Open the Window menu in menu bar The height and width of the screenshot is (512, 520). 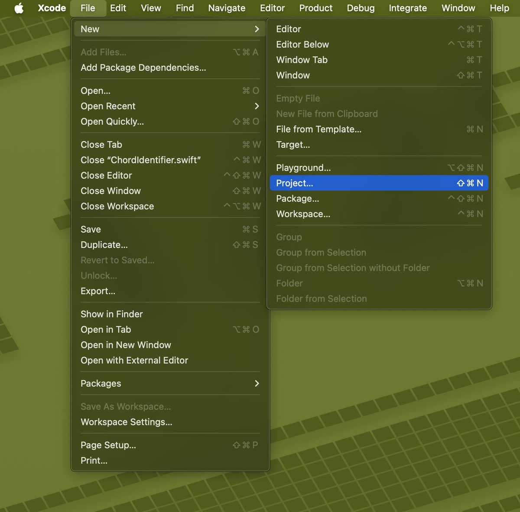click(x=458, y=8)
